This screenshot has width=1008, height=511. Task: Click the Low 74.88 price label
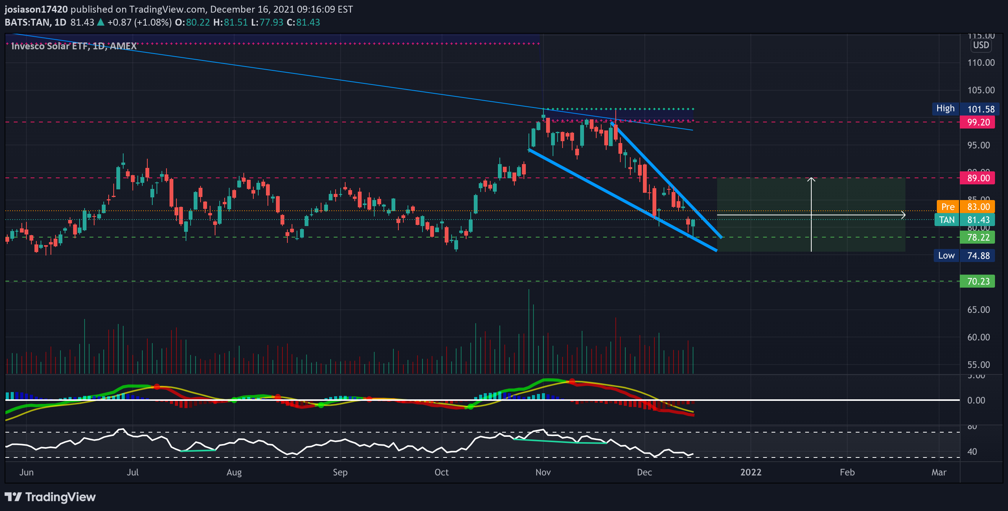point(965,256)
